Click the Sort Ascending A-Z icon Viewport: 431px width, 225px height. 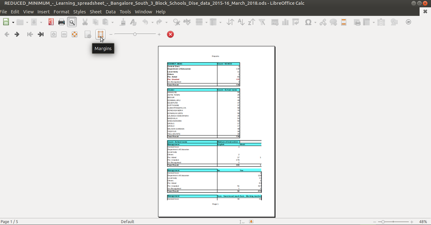(241, 22)
